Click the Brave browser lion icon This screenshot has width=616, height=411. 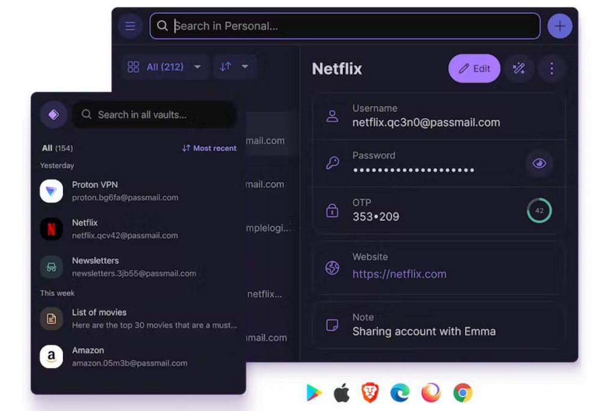tap(370, 392)
